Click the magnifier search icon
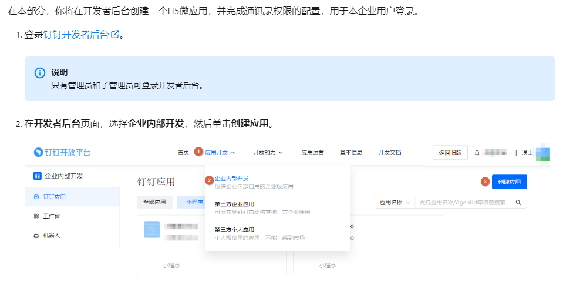 click(x=518, y=202)
